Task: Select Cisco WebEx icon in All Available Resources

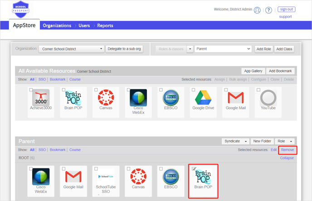Action: [138, 97]
